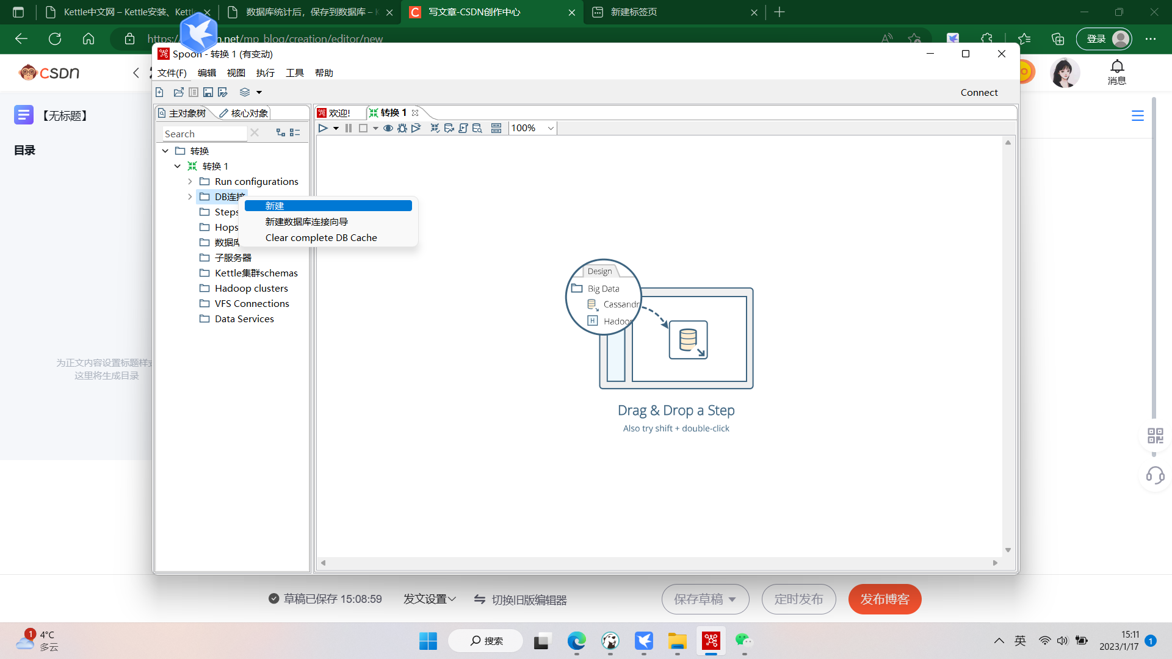The image size is (1172, 659).
Task: Select the 子服务器 tree item
Action: point(233,257)
